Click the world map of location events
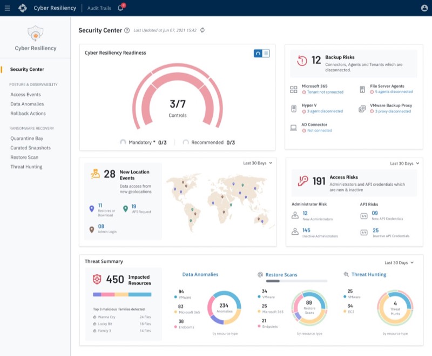This screenshot has height=356, width=432. pyautogui.click(x=220, y=202)
